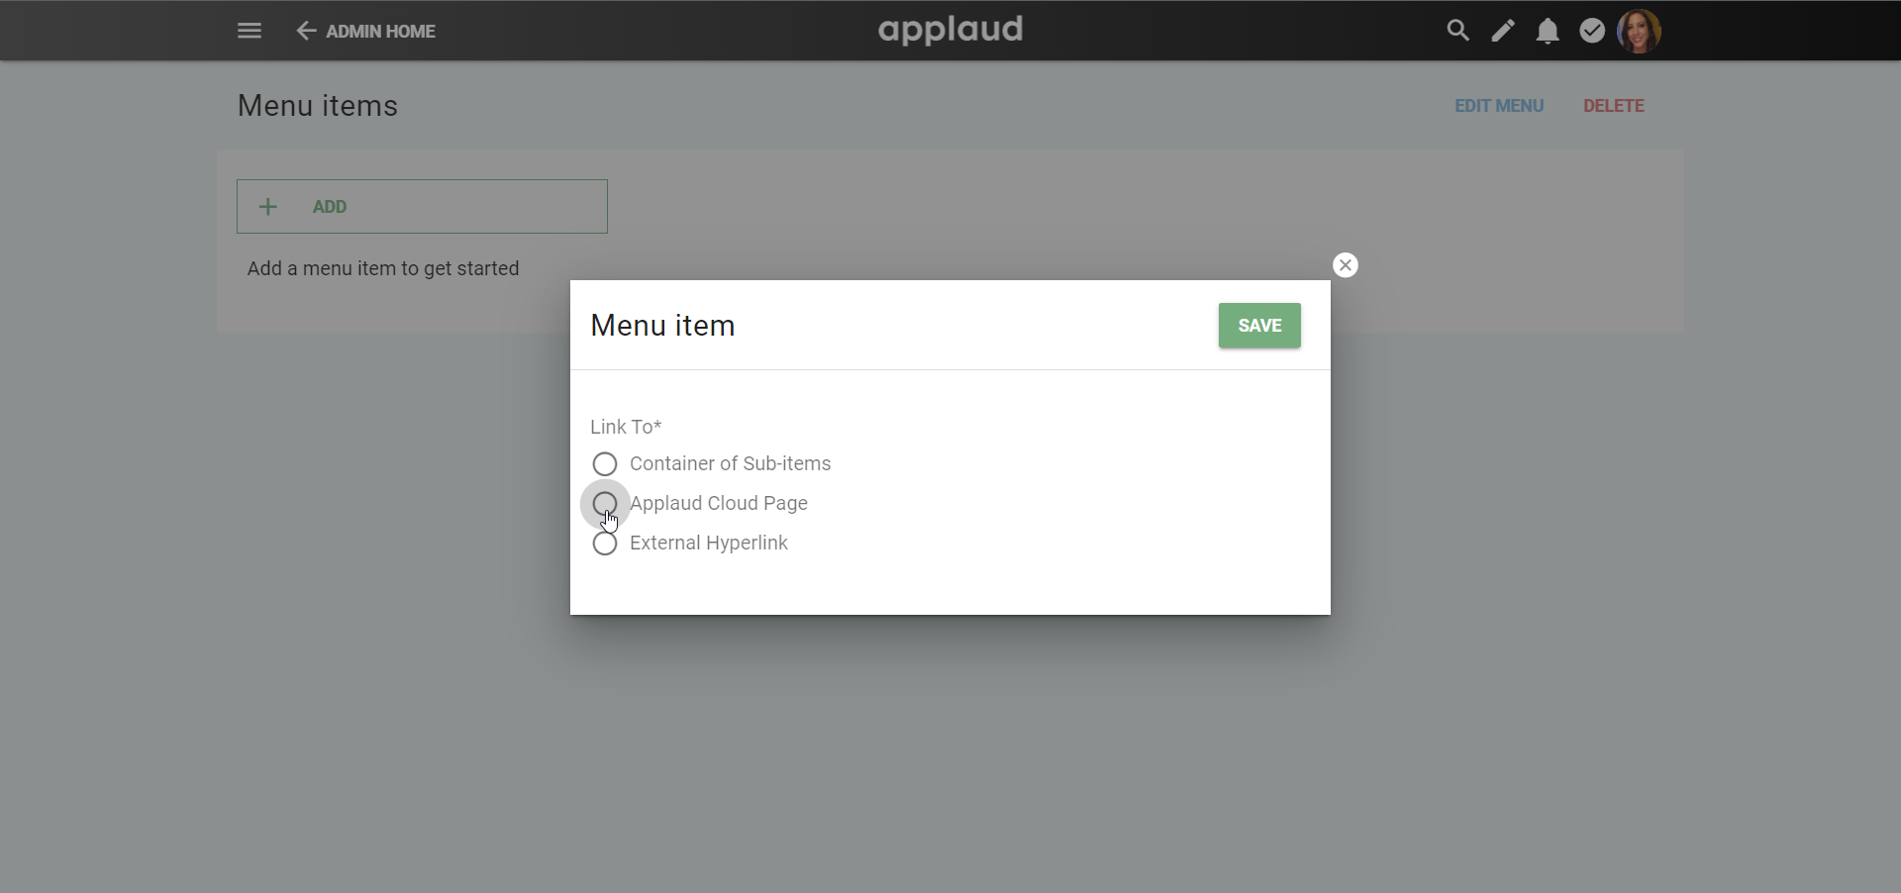The image size is (1901, 893).
Task: Open the search magnifier icon
Action: (x=1457, y=31)
